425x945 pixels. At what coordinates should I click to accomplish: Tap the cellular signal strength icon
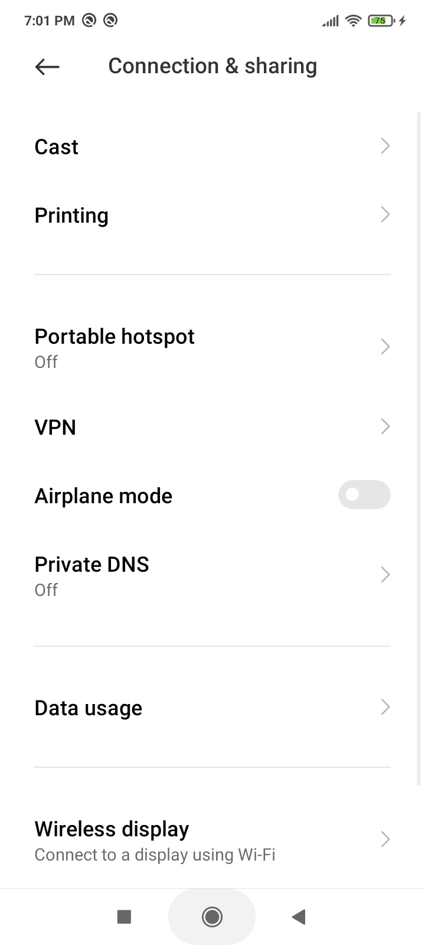pos(330,21)
